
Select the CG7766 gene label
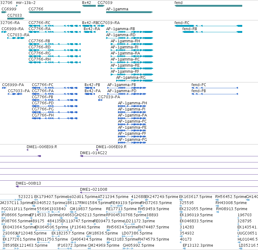point(36,9)
